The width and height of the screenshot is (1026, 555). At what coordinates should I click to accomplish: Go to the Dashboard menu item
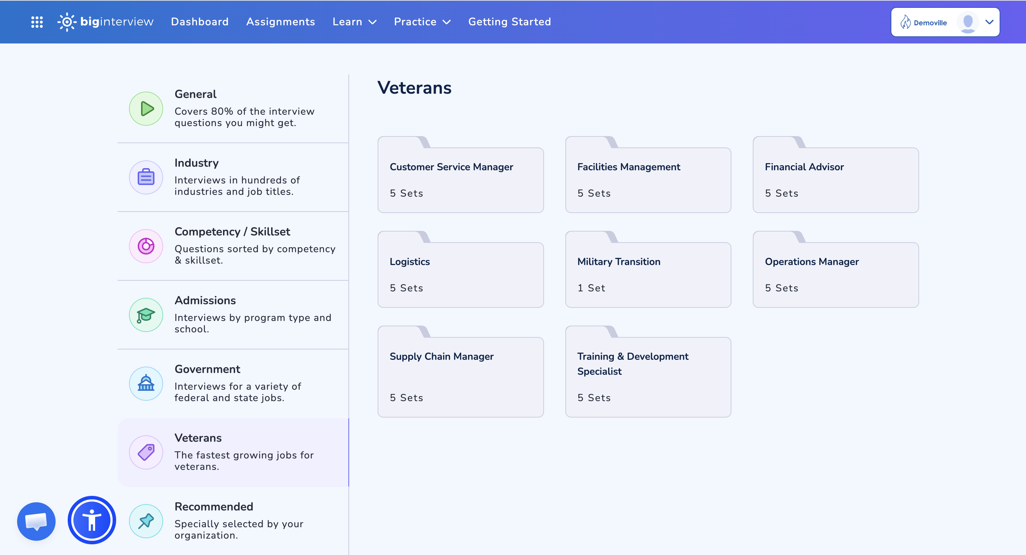coord(199,22)
